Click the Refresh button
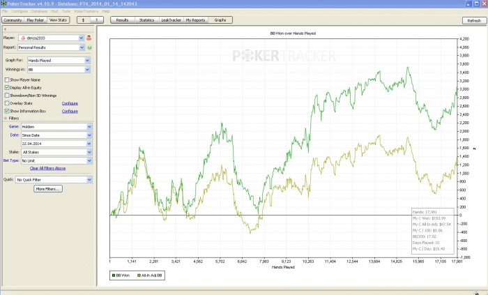488x295 pixels. pos(474,20)
